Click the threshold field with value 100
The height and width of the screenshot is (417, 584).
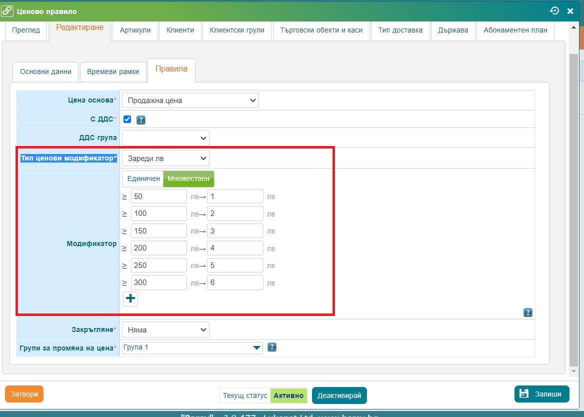coord(158,213)
